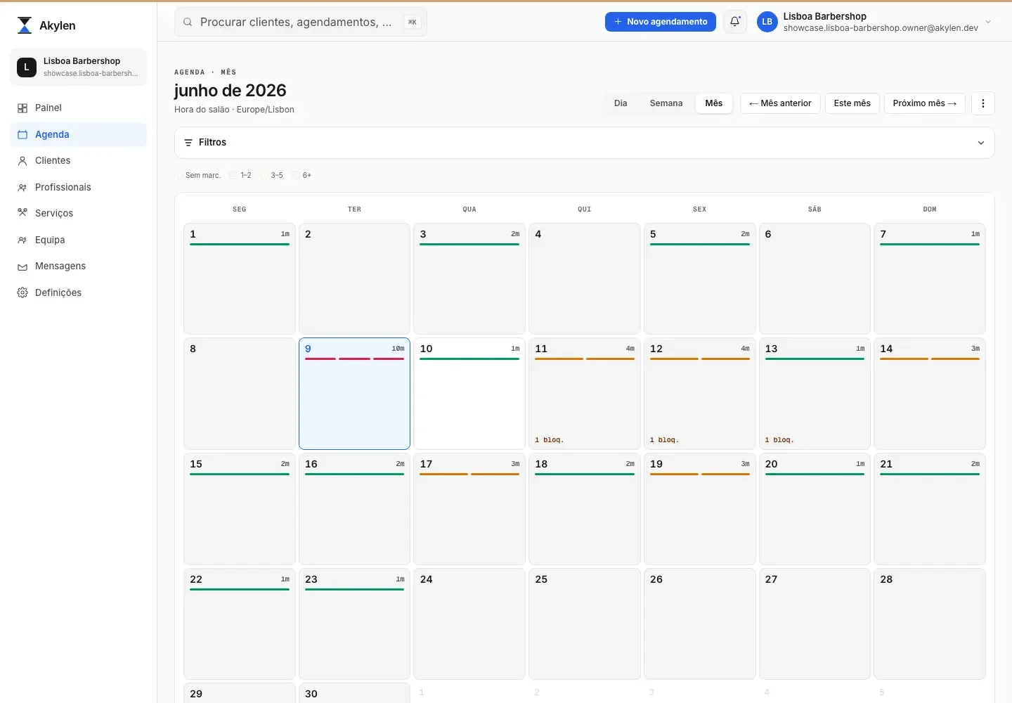Select day 7 calendar cell

930,278
